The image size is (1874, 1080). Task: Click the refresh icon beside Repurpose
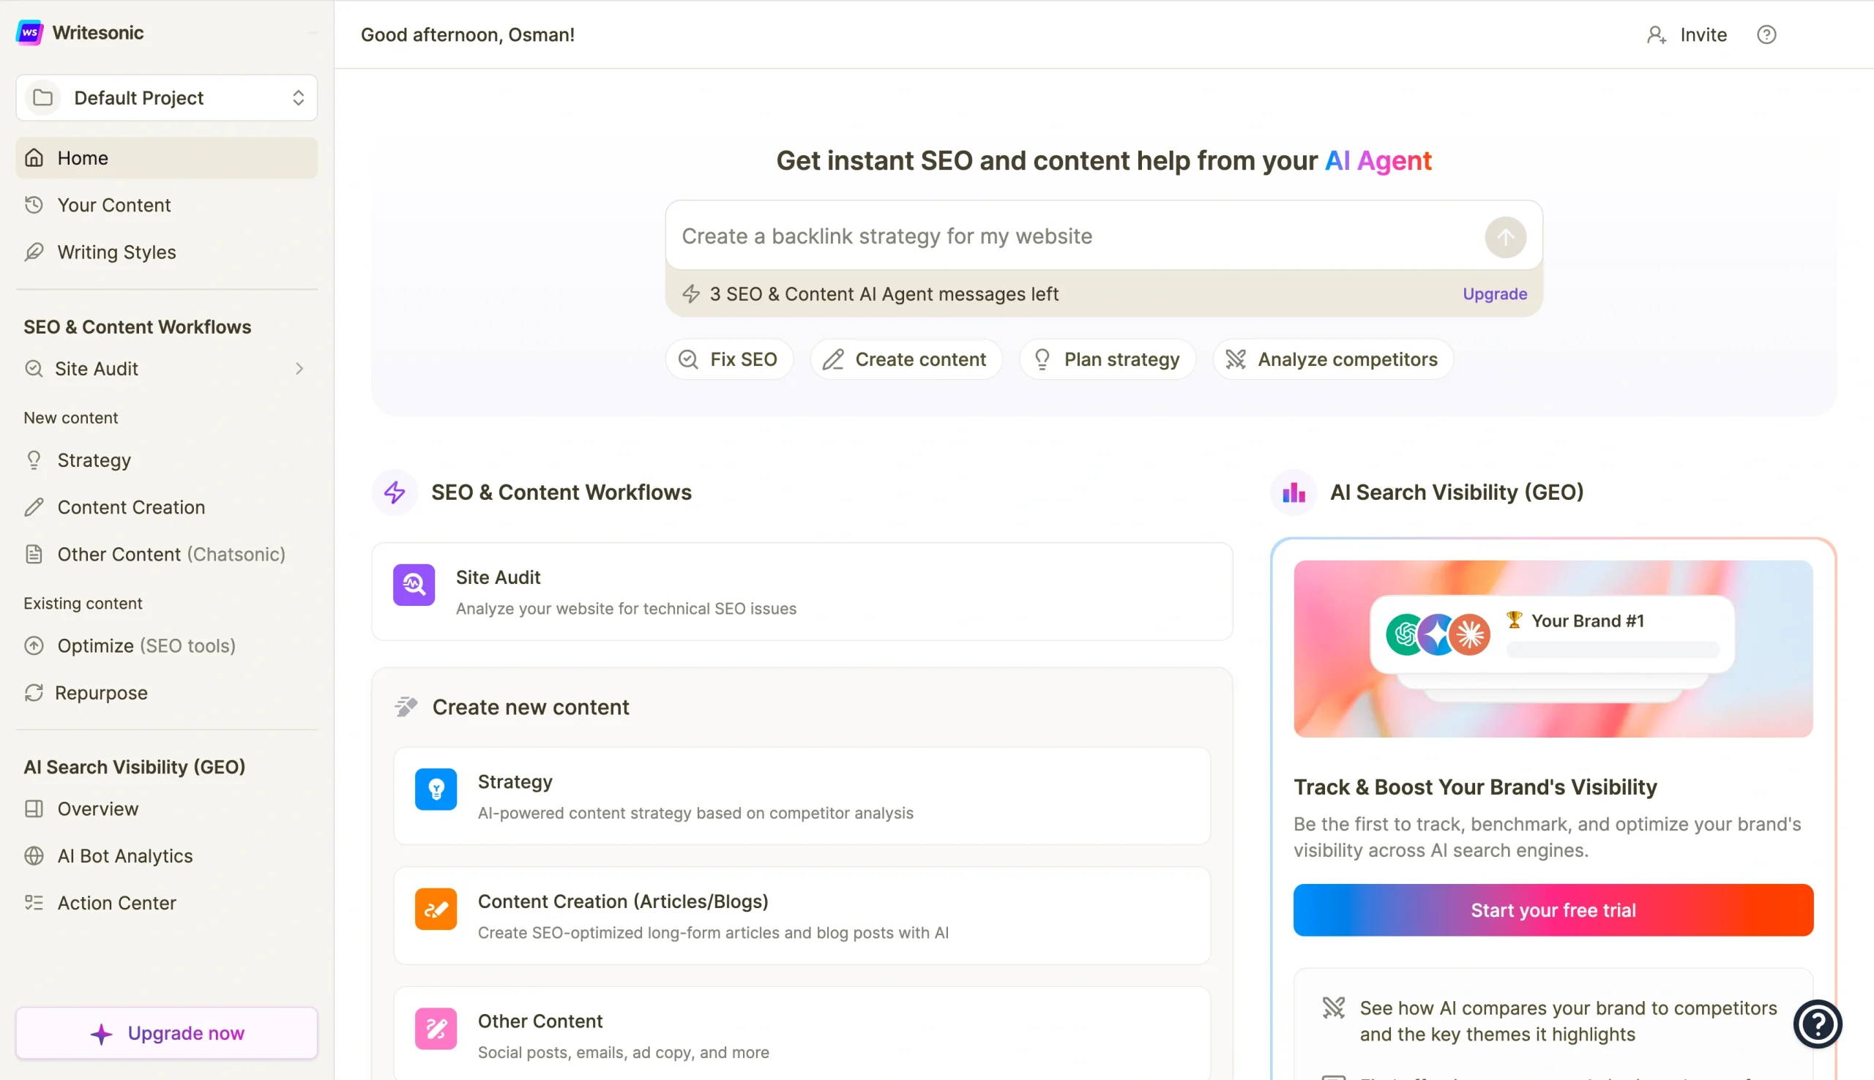pyautogui.click(x=34, y=693)
